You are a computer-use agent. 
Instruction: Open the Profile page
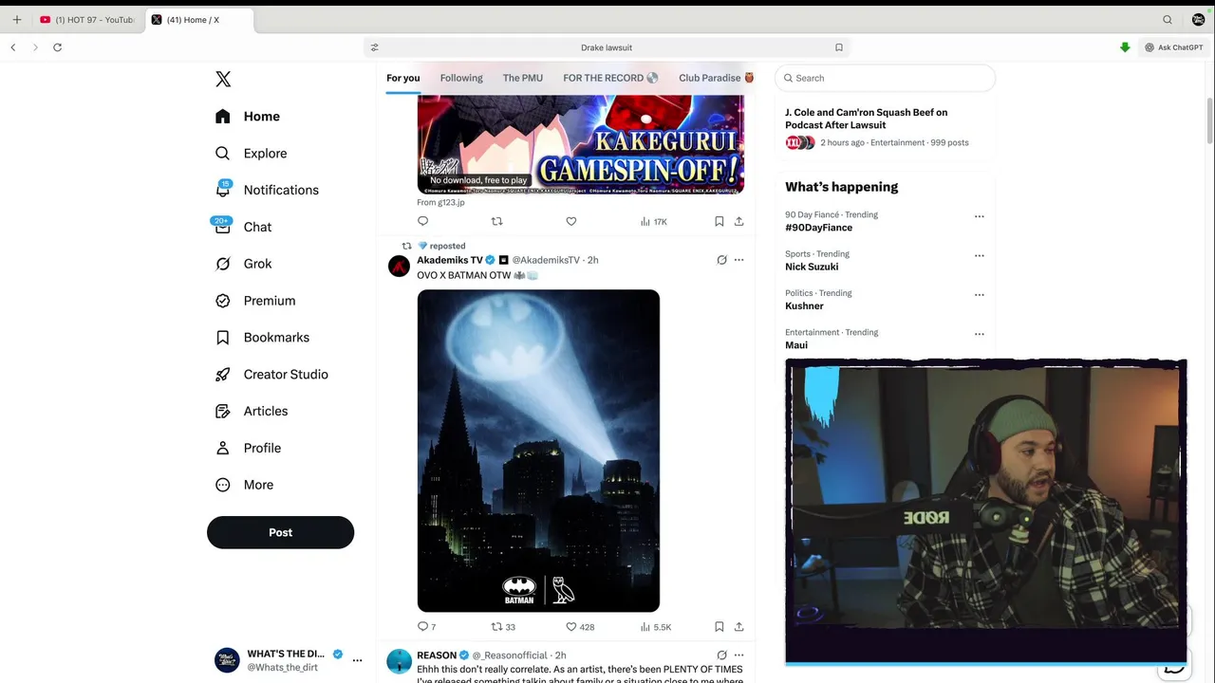[248, 448]
